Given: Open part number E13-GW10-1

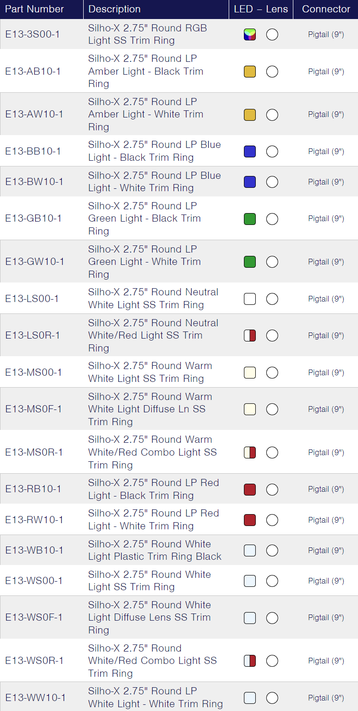Looking at the screenshot, I should (35, 262).
